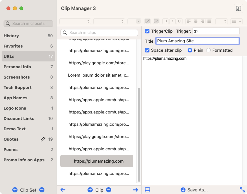The width and height of the screenshot is (247, 194).
Task: Open the App Names clip set
Action: pos(28,98)
